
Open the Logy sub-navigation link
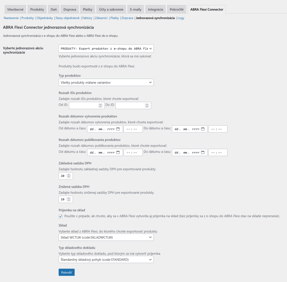click(181, 18)
